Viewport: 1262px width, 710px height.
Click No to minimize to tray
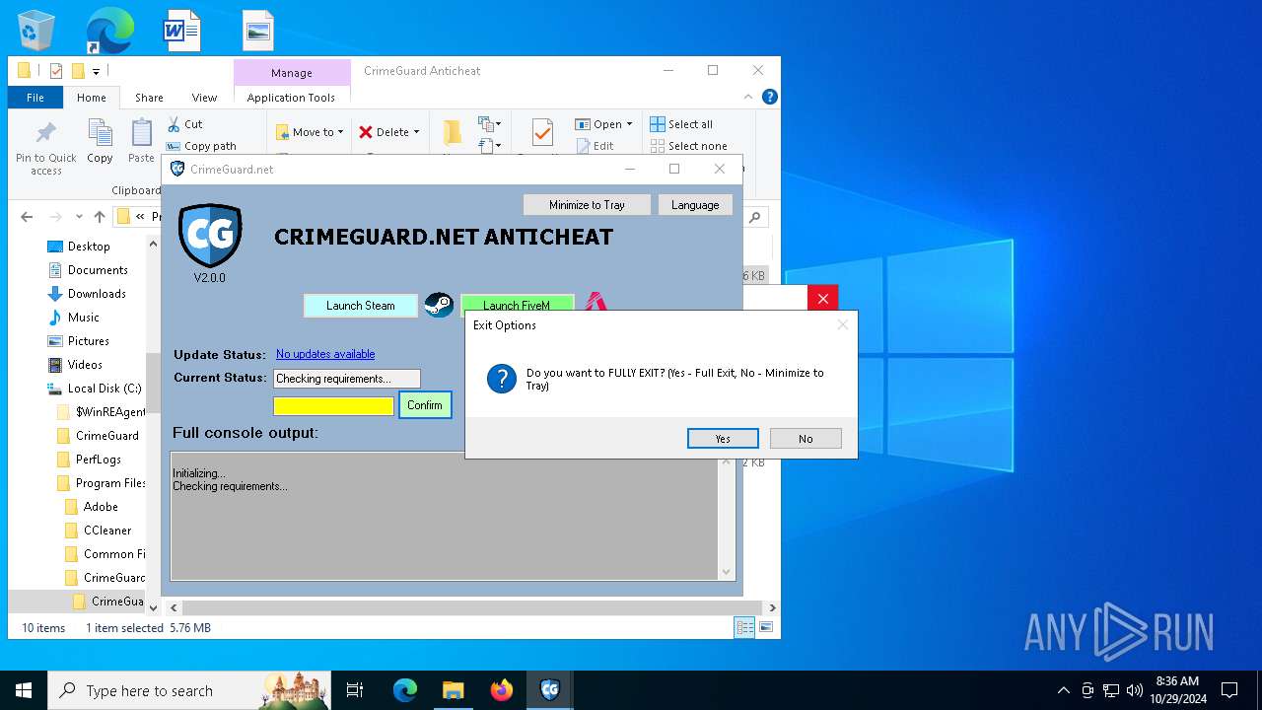806,439
